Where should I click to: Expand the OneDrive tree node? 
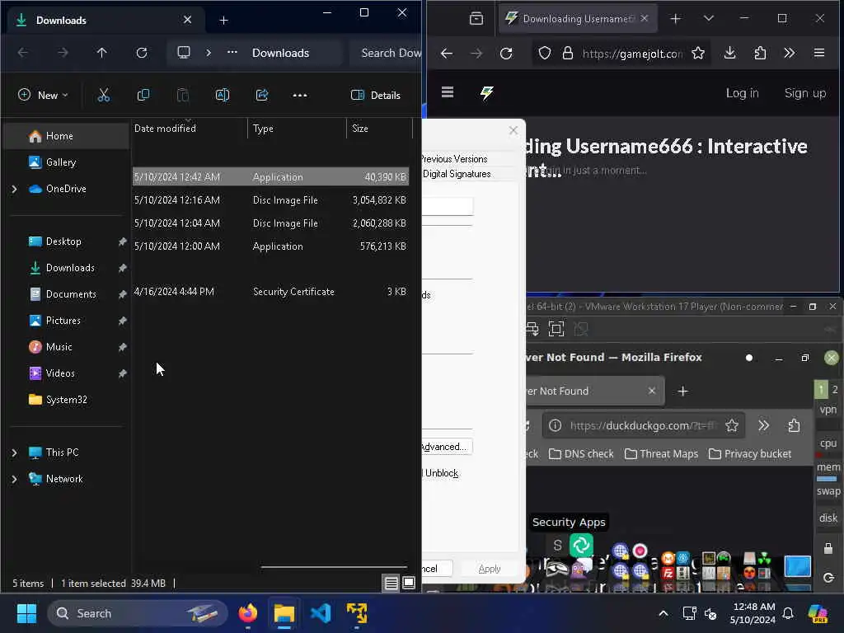[15, 189]
